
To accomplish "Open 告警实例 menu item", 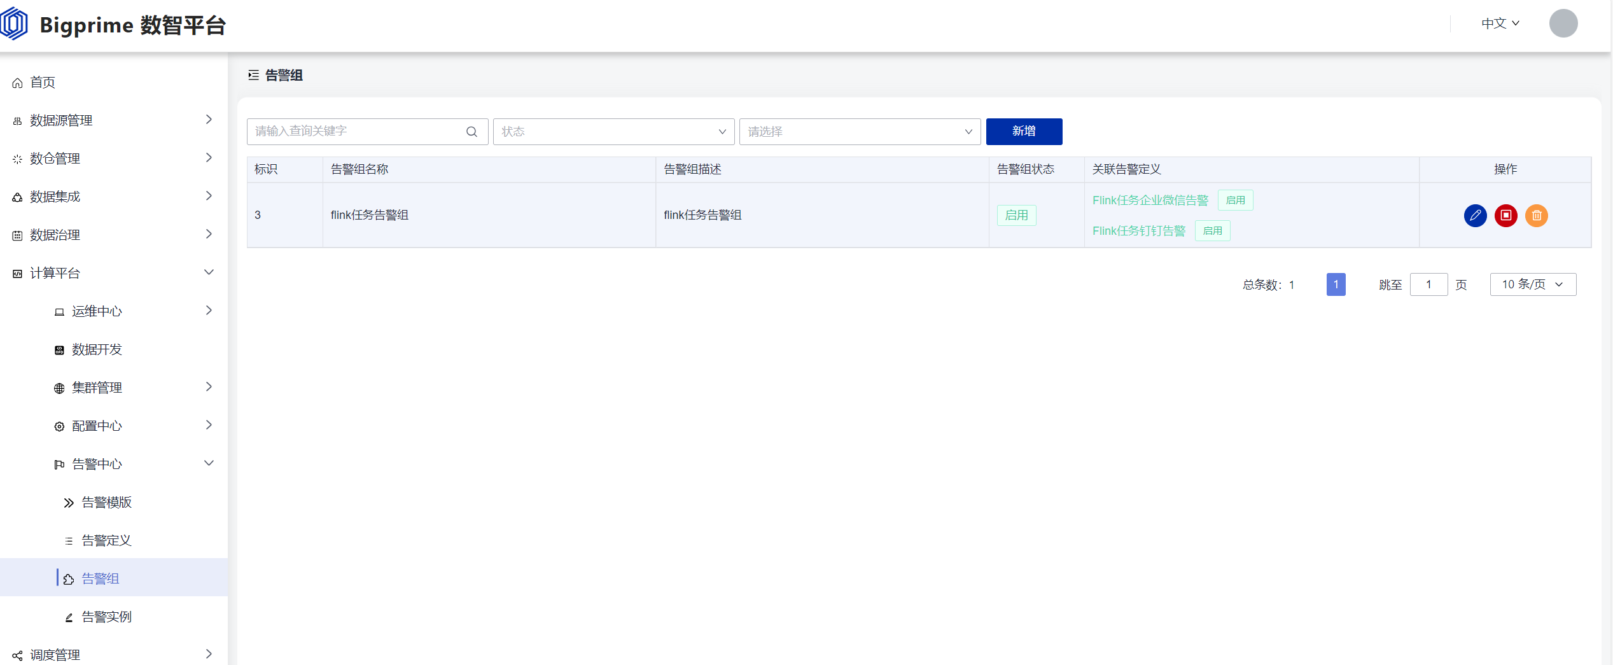I will [x=114, y=617].
